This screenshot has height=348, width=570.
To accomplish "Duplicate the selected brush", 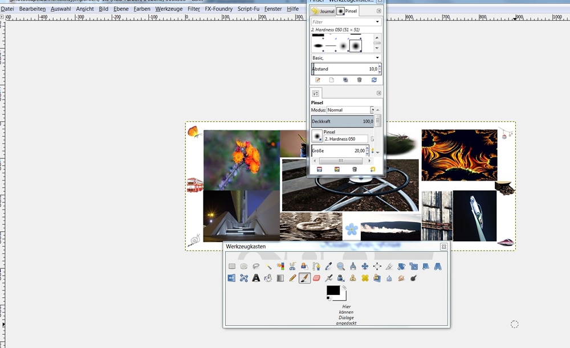I will (x=345, y=80).
